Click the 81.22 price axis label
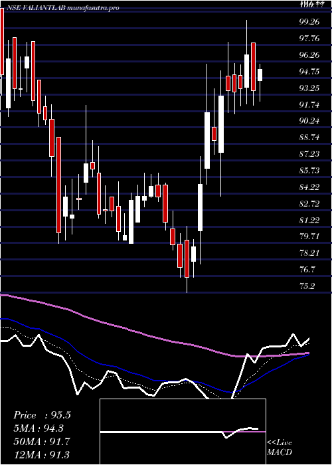 (x=309, y=220)
